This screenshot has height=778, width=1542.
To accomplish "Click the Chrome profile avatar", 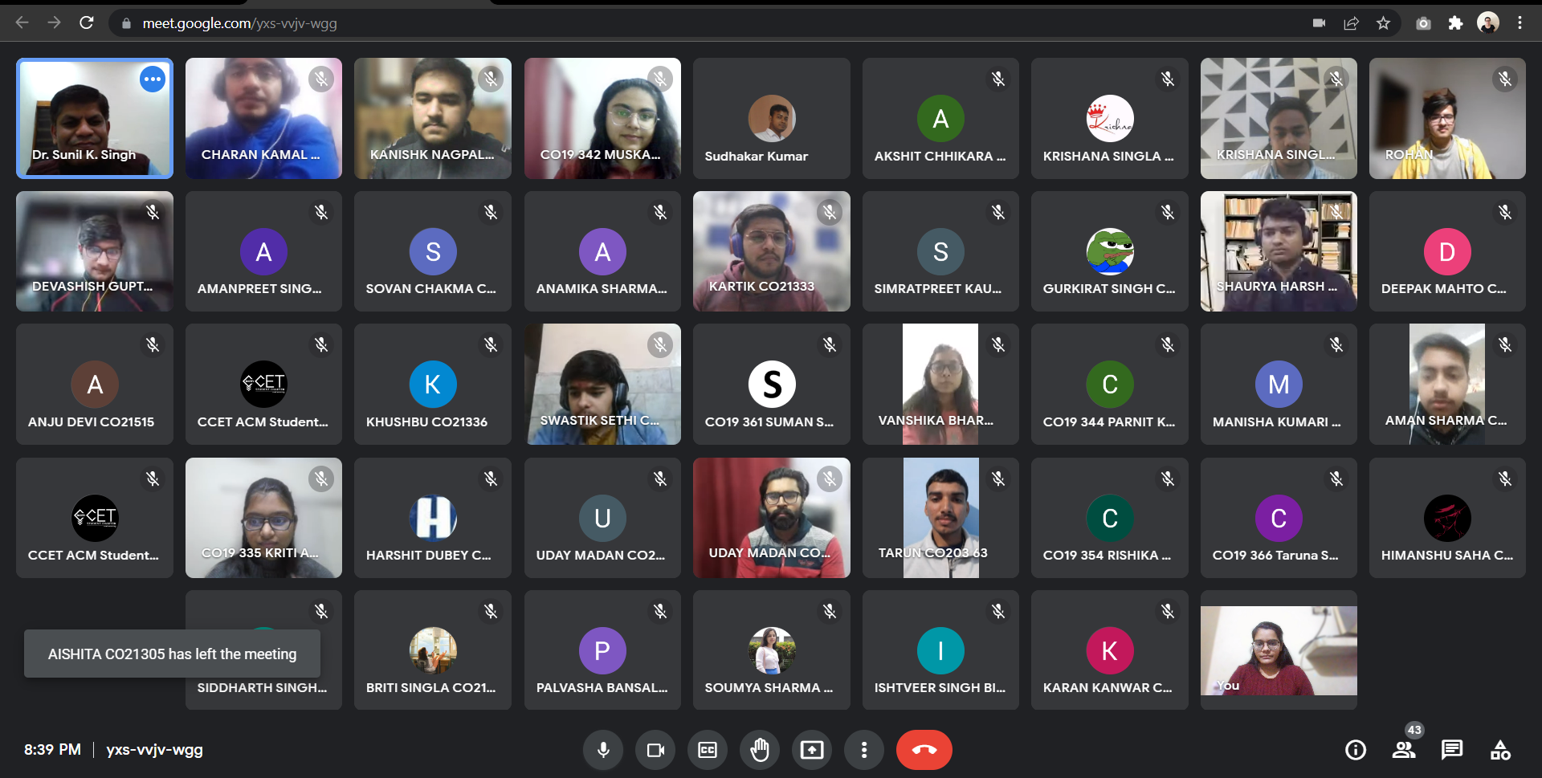I will point(1487,23).
